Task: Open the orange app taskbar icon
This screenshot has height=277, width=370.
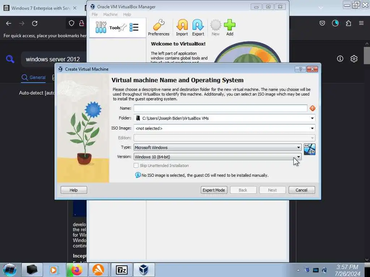Action: [98, 270]
